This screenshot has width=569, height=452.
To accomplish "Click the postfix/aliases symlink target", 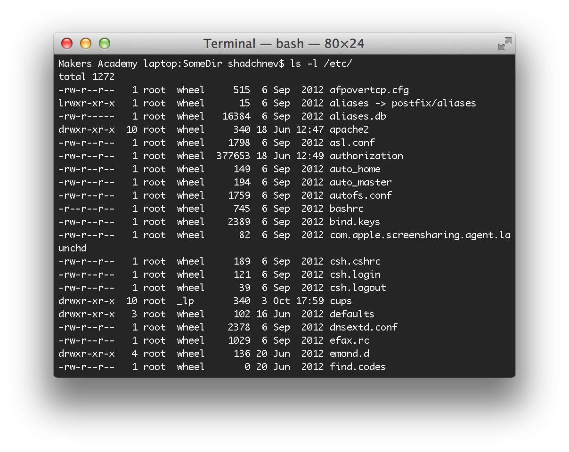I will [x=433, y=103].
